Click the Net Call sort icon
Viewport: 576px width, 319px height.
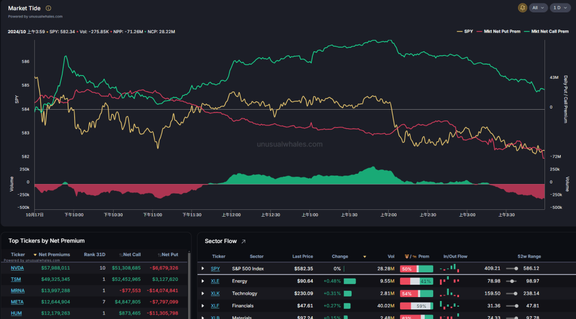[x=121, y=255]
